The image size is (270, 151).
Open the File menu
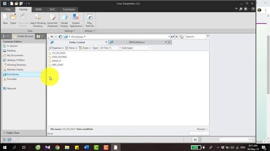[x=8, y=9]
